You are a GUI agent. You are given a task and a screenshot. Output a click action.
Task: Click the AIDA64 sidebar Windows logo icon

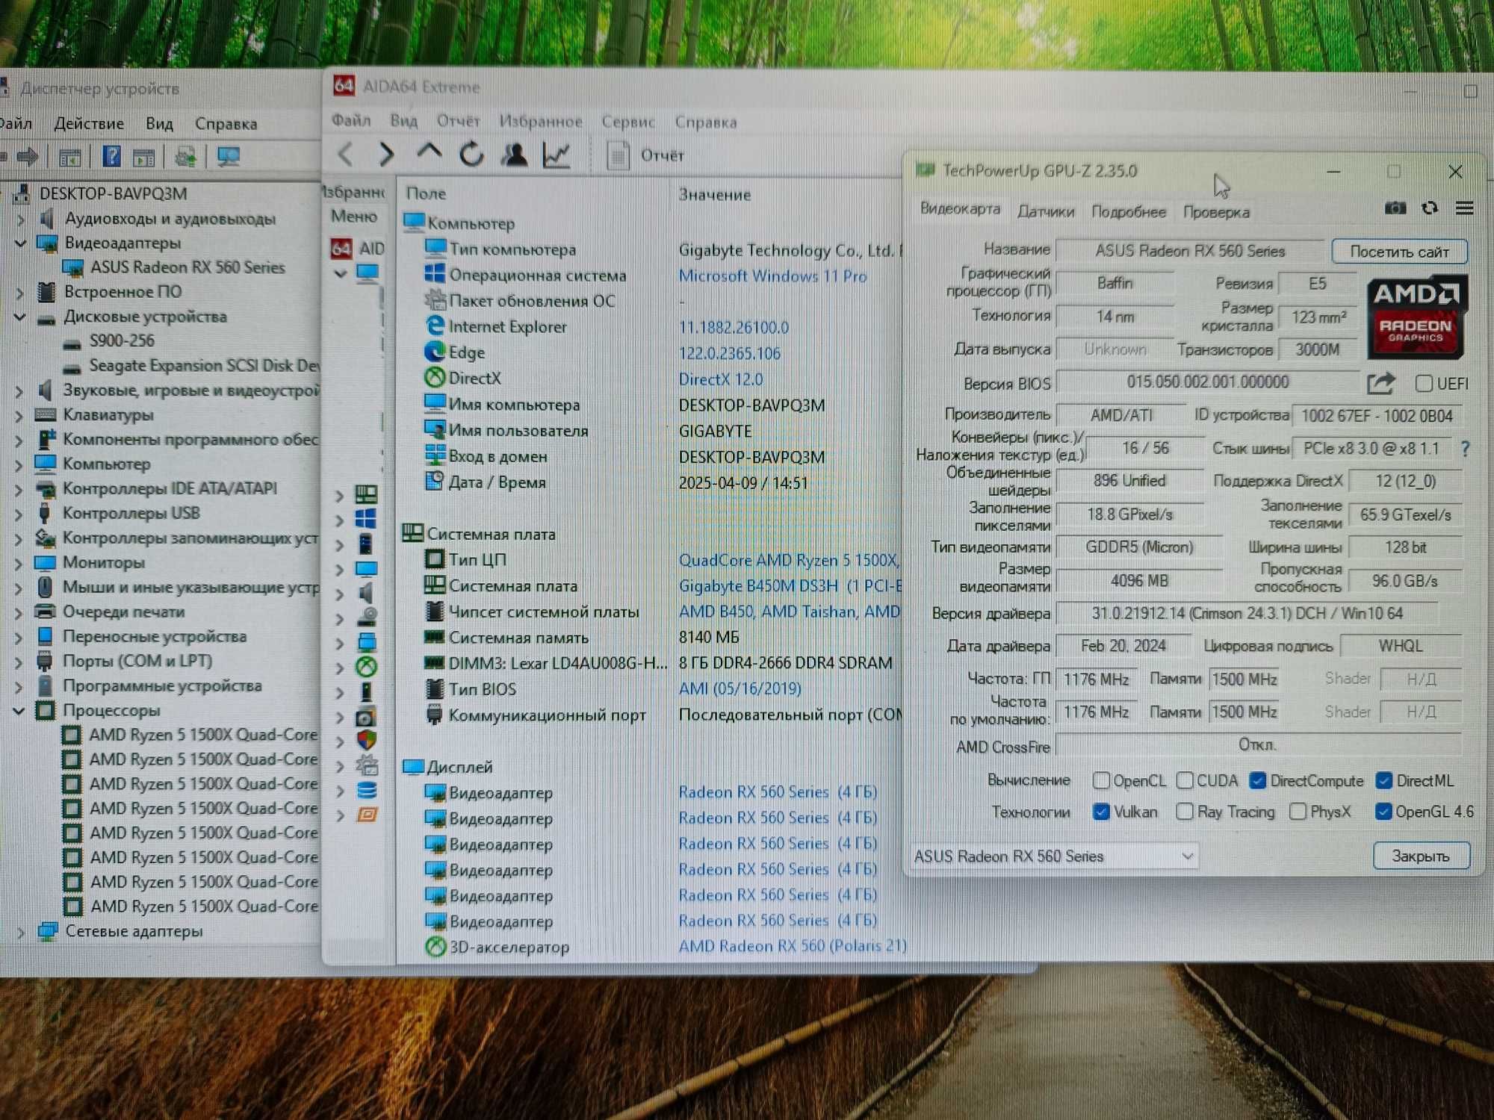click(366, 519)
